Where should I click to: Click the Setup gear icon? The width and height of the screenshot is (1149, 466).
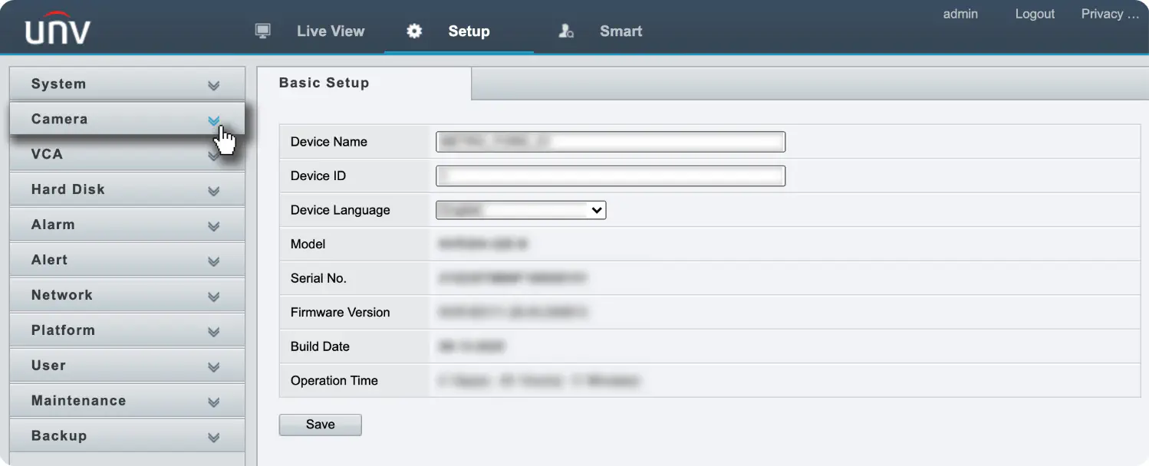(x=414, y=31)
